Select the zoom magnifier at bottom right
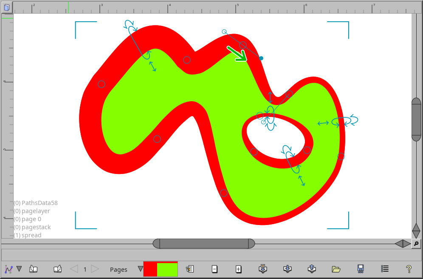This screenshot has height=279, width=423. click(417, 244)
